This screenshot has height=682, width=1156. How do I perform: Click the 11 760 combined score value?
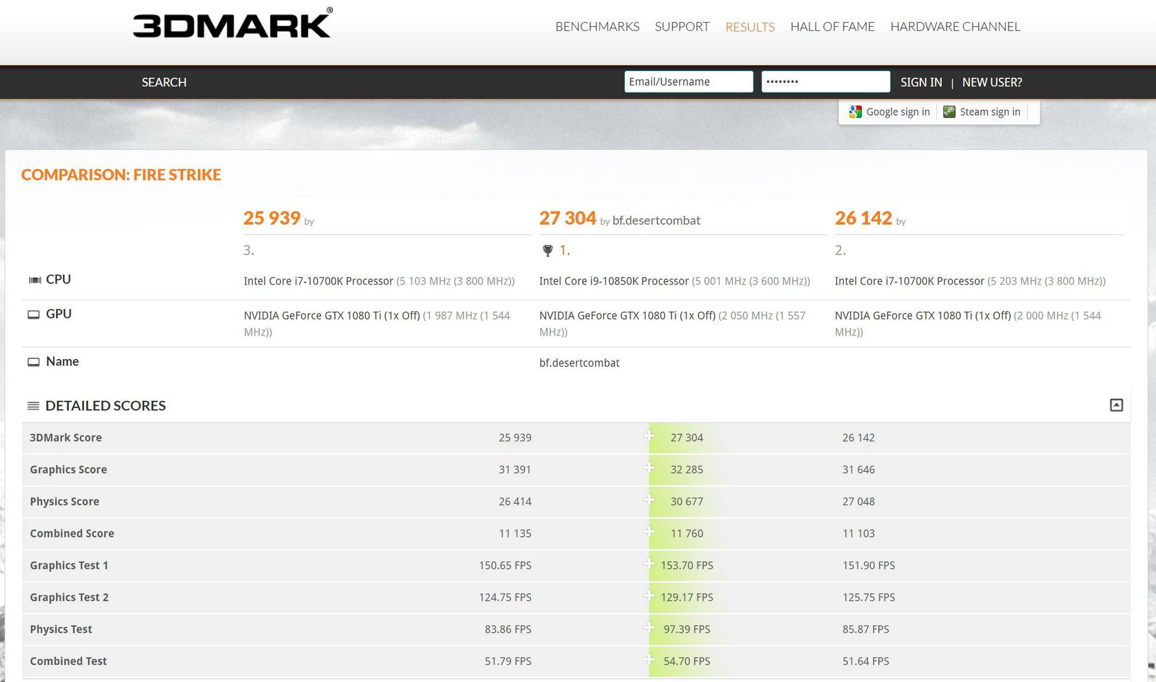pyautogui.click(x=687, y=533)
